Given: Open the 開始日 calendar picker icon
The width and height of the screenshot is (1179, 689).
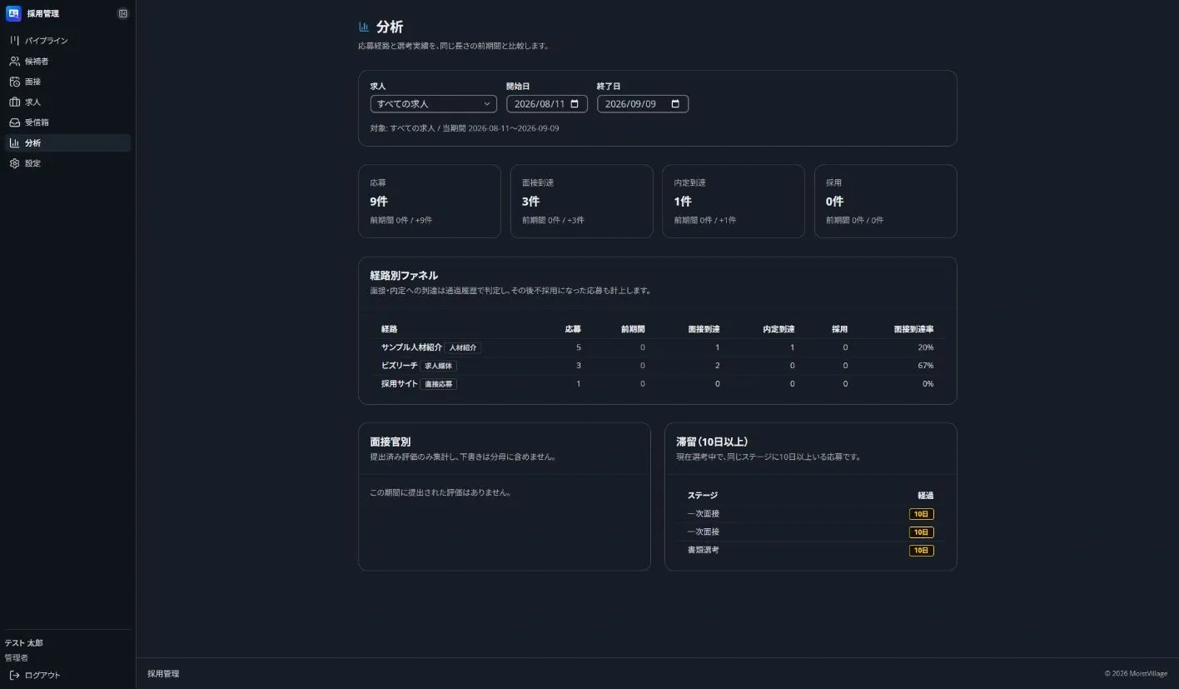Looking at the screenshot, I should (x=575, y=104).
